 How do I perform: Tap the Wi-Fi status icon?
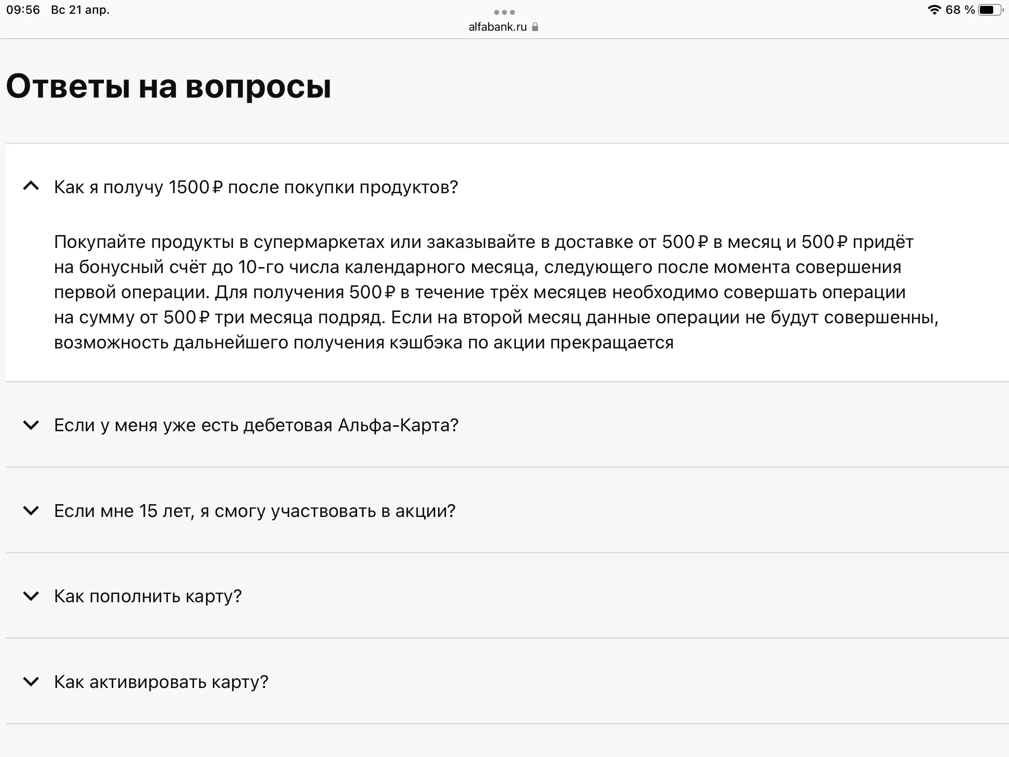tap(934, 10)
